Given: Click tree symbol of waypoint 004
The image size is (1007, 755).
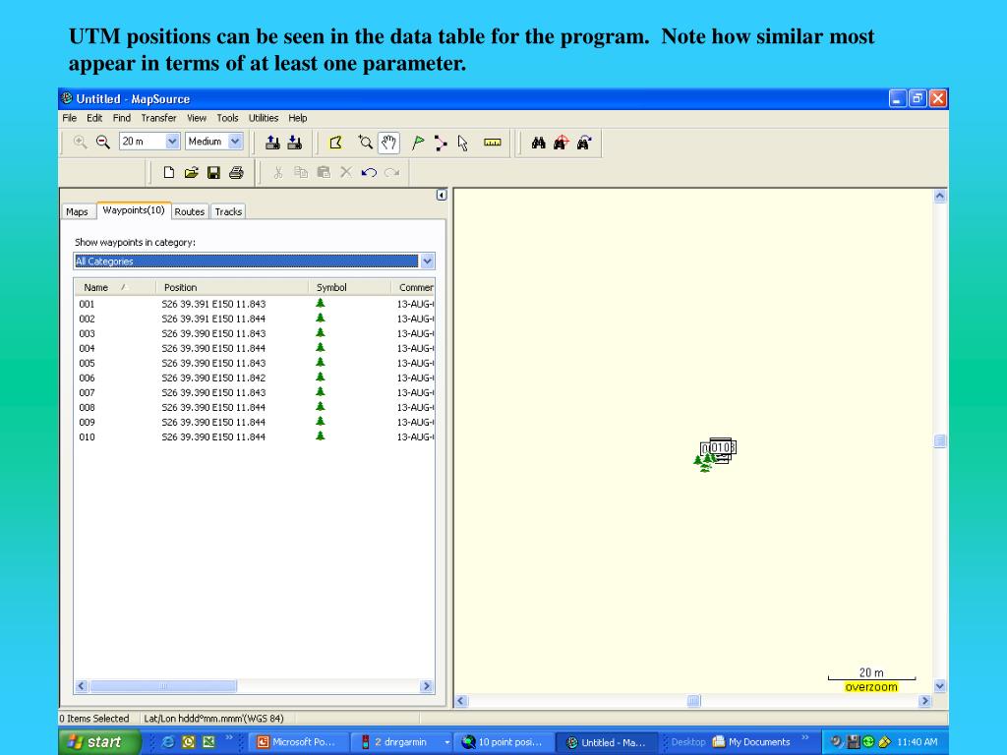Looking at the screenshot, I should point(321,347).
